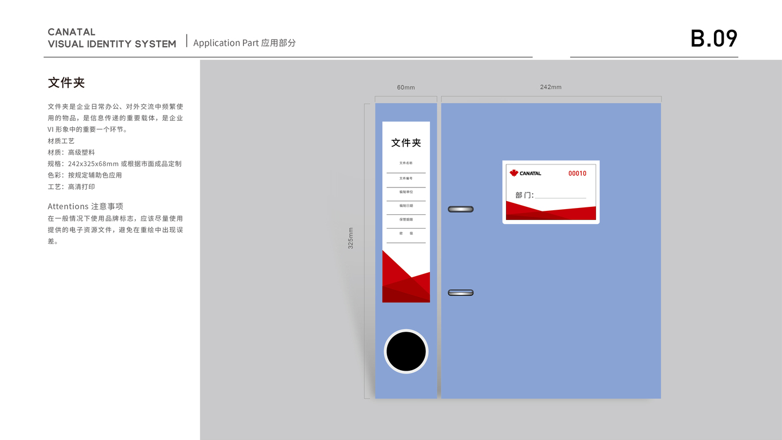Click the 部门 label text
782x440 pixels.
[524, 195]
